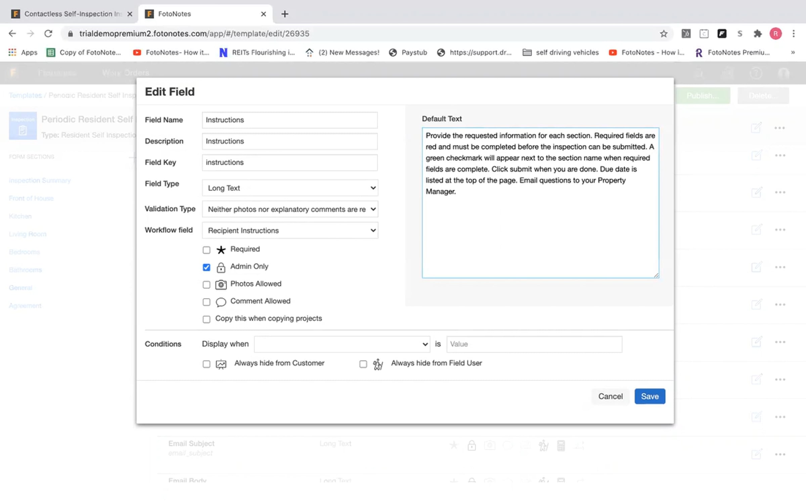Tick Always hide from Customer checkbox
This screenshot has height=503, width=806.
point(207,364)
